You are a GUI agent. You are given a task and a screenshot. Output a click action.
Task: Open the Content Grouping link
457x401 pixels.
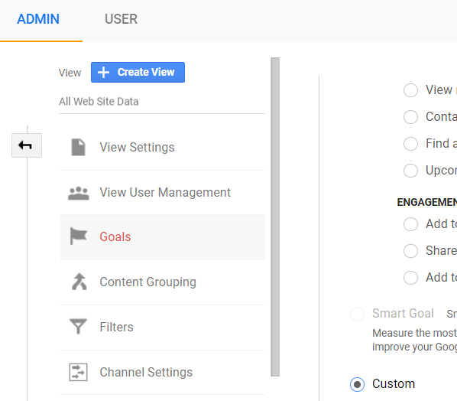pos(147,282)
